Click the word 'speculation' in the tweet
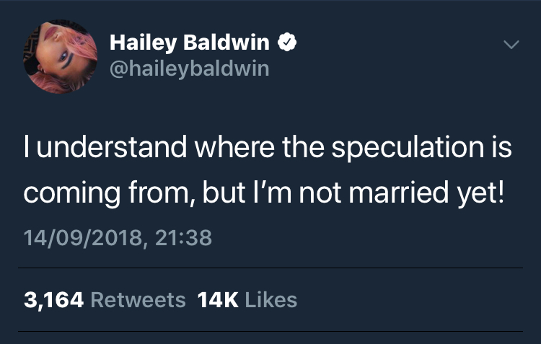Screen dimensions: 541x344 (408, 148)
